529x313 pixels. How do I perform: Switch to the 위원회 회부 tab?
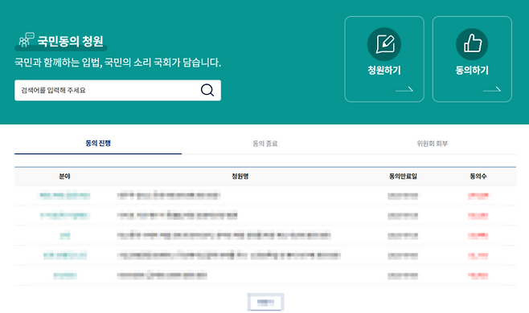433,144
